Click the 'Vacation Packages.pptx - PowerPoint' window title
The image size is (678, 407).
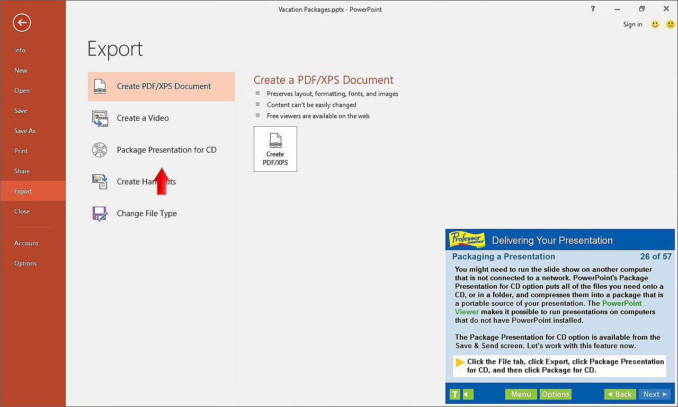coord(330,9)
